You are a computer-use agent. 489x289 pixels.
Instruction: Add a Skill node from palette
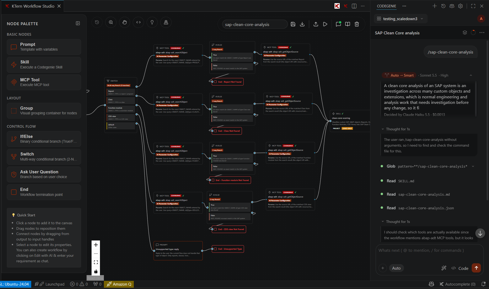click(44, 65)
